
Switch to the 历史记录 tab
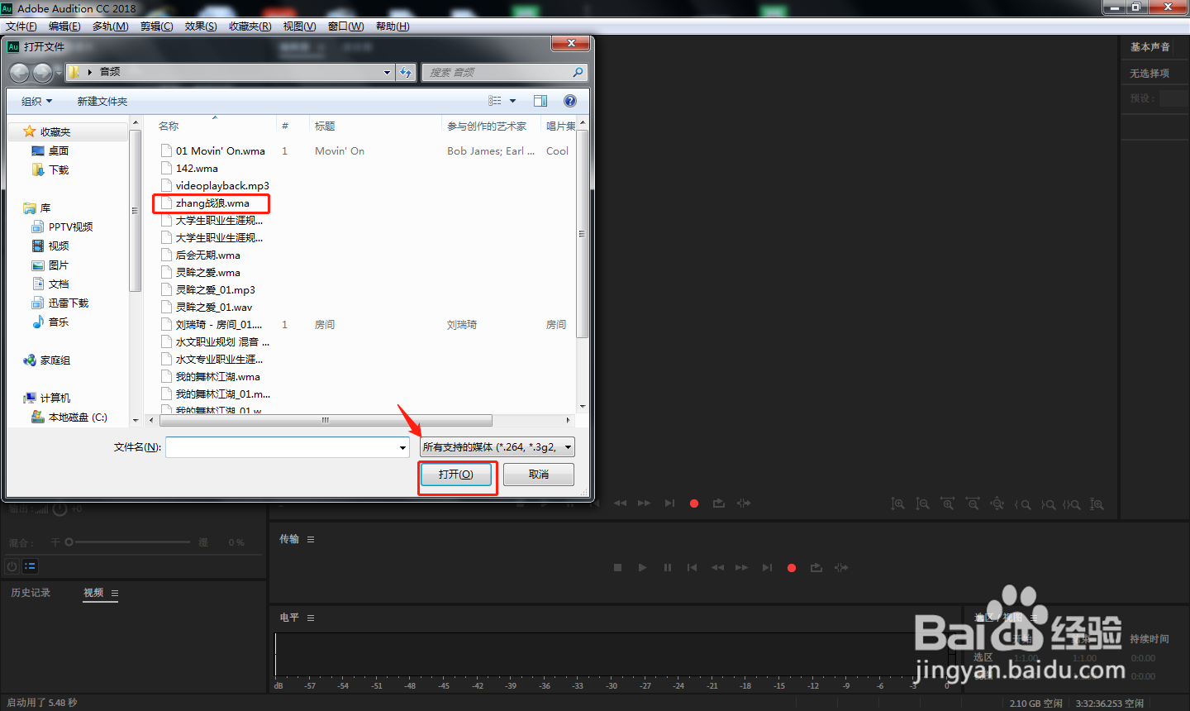point(31,593)
